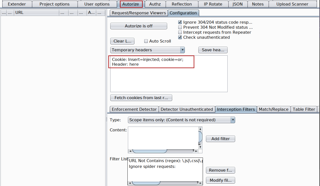Open the Project options tab

(55, 4)
